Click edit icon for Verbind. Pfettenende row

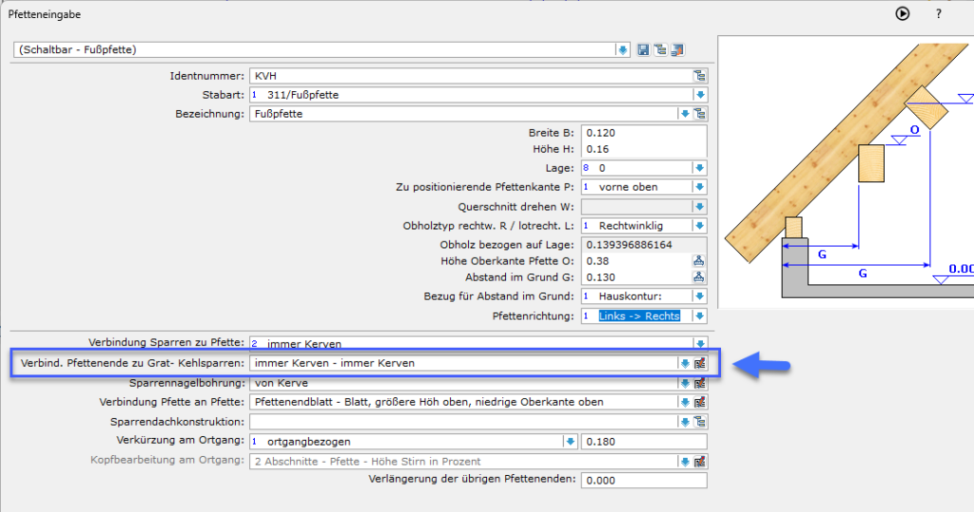pos(700,363)
